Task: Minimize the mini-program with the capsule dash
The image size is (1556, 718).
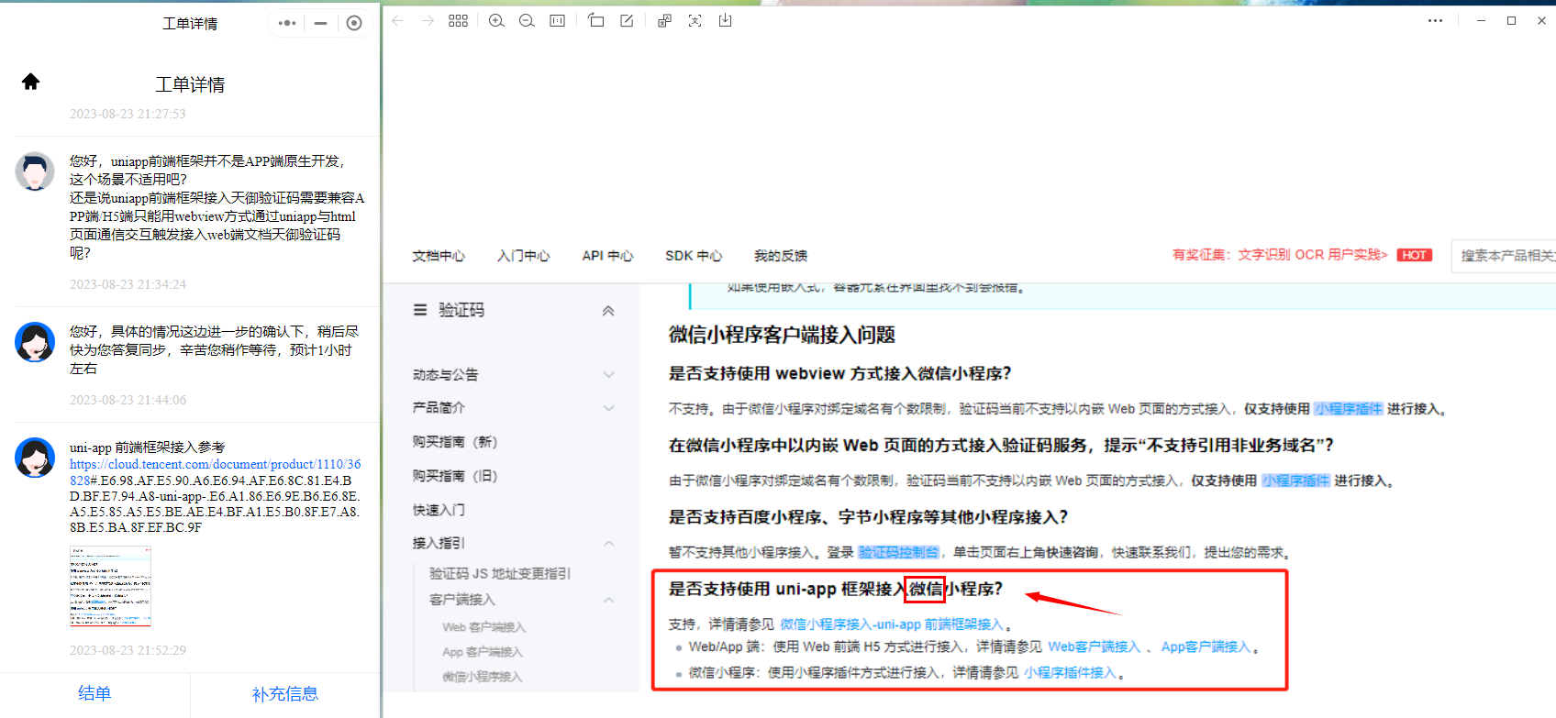Action: tap(320, 23)
